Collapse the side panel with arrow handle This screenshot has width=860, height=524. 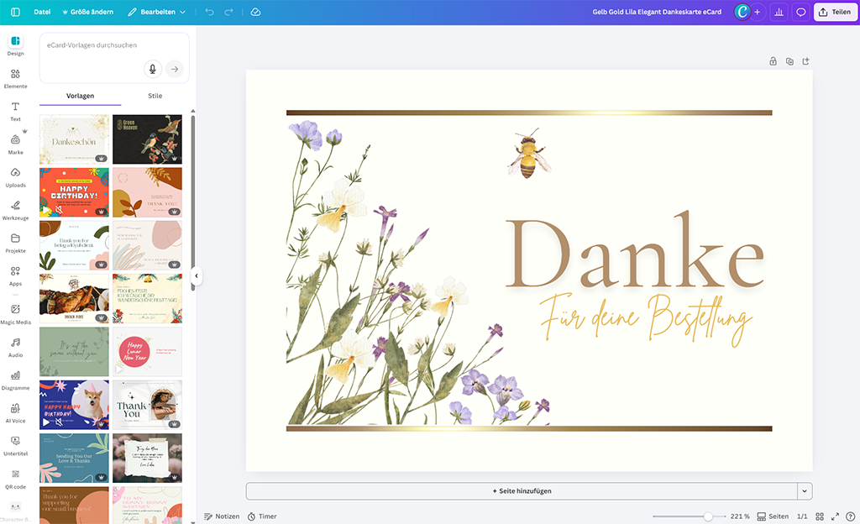pyautogui.click(x=197, y=275)
